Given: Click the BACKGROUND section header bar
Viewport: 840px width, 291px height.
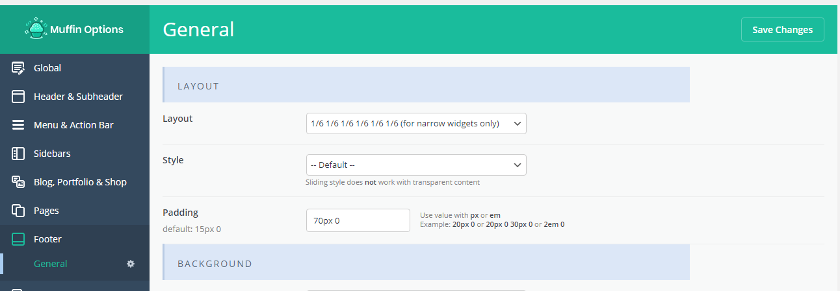Looking at the screenshot, I should (426, 263).
